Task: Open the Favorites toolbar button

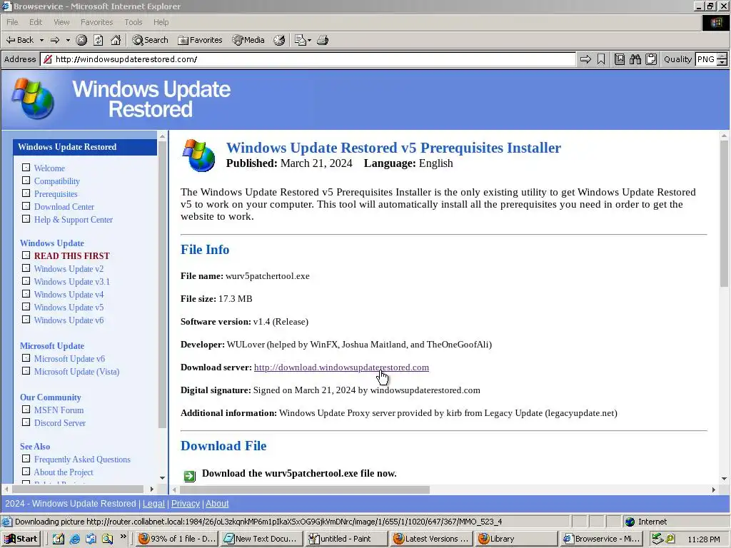Action: (200, 40)
